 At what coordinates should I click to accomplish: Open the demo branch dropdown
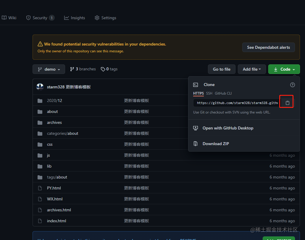[49, 69]
